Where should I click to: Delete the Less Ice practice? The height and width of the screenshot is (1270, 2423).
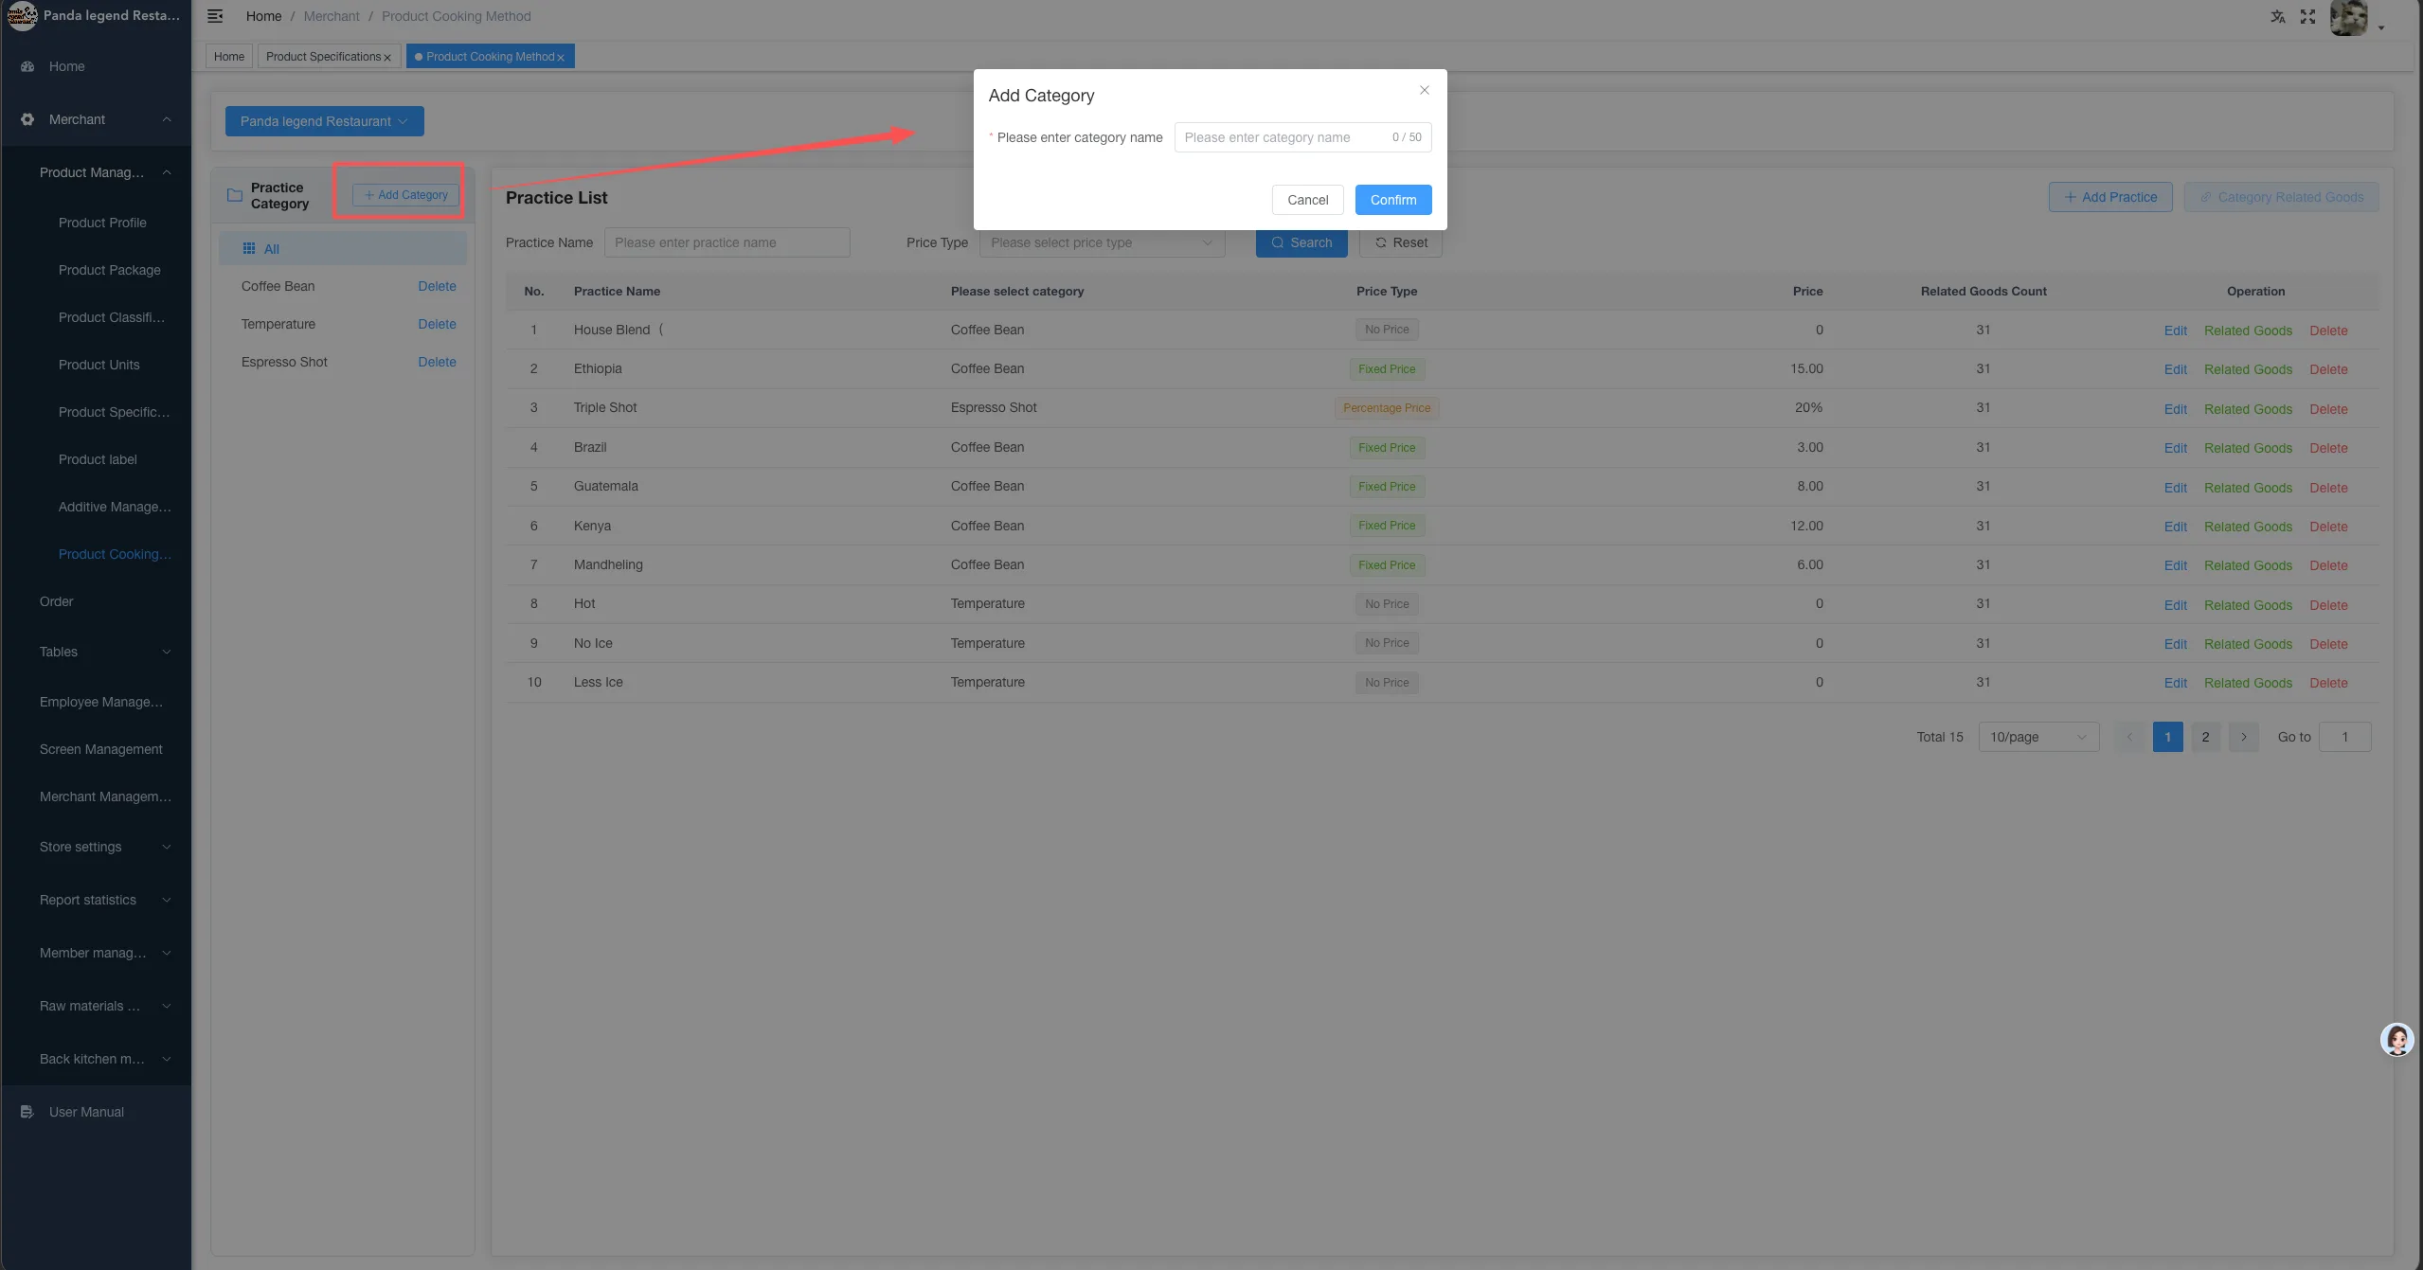(2328, 683)
